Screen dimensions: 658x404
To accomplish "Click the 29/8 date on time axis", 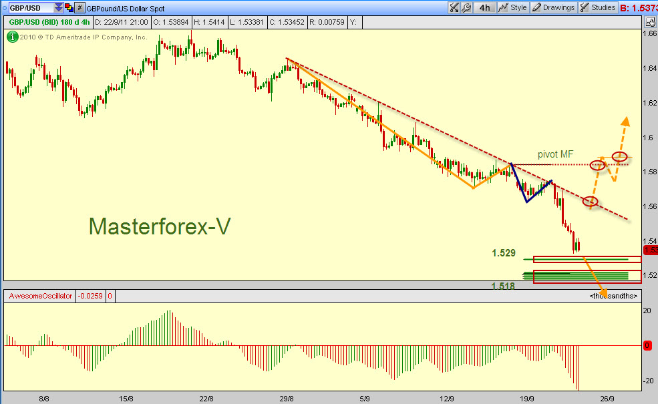I will (287, 399).
